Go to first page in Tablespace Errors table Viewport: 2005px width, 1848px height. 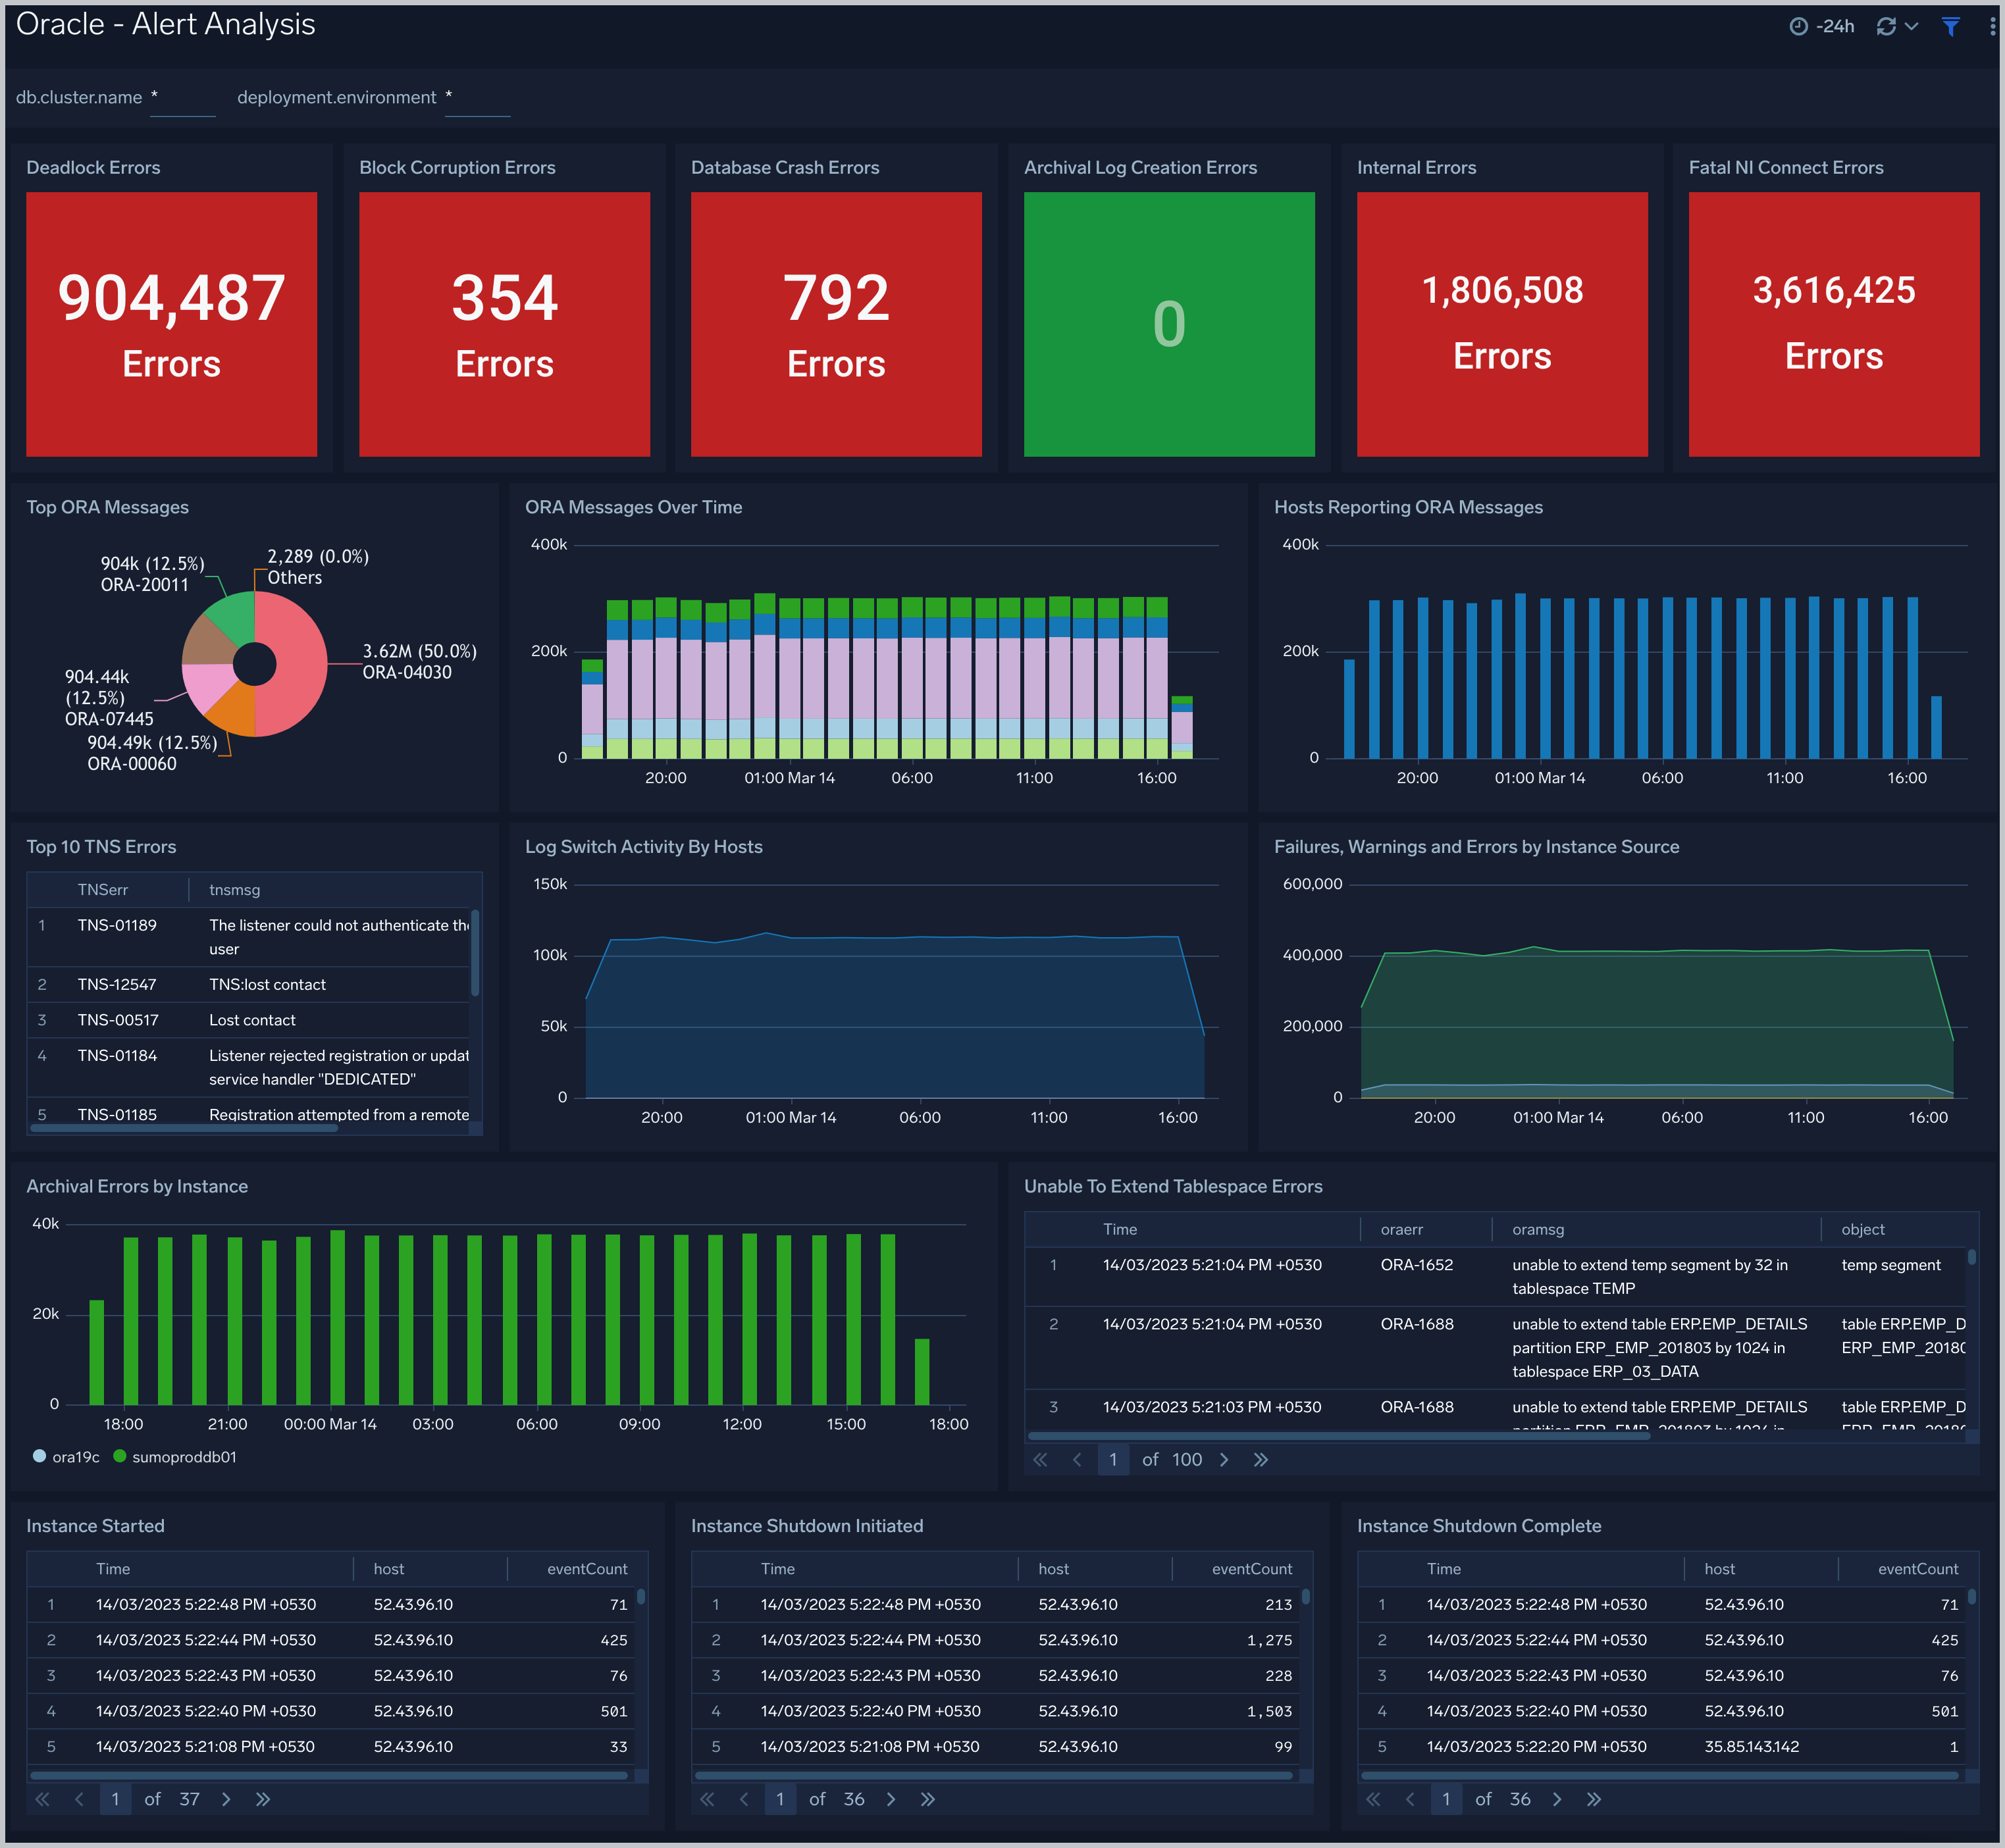tap(1040, 1460)
